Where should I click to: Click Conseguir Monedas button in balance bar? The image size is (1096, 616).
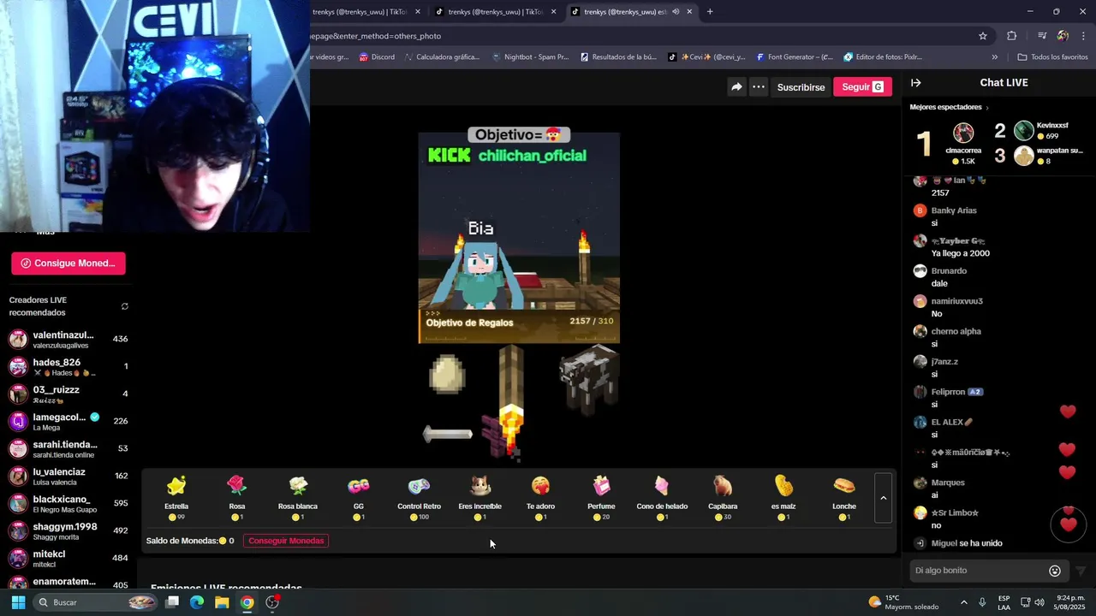(x=286, y=541)
